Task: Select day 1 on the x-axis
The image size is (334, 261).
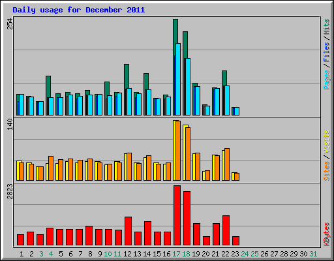Action: (22, 254)
